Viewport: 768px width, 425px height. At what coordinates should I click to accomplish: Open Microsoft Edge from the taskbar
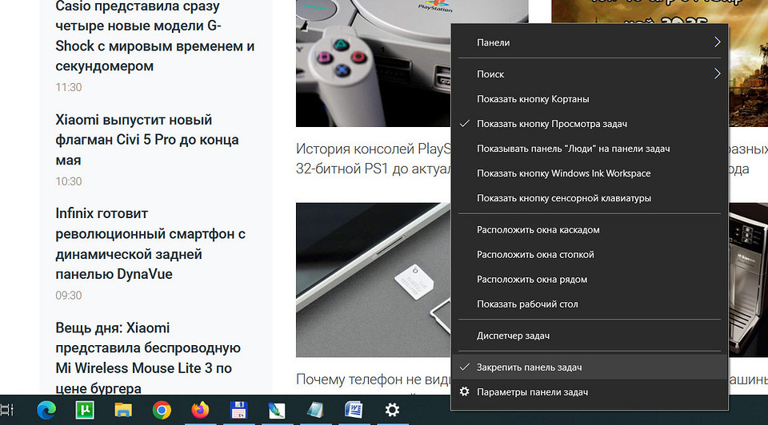pos(46,410)
